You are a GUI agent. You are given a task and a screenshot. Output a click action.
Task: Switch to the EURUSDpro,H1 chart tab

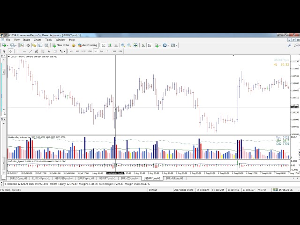pos(18,179)
